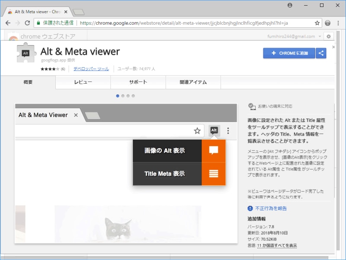Viewport: 346px width, 260px height.
Task: Open the fumihiro244@gmail.com account dropdown
Action: point(303,36)
